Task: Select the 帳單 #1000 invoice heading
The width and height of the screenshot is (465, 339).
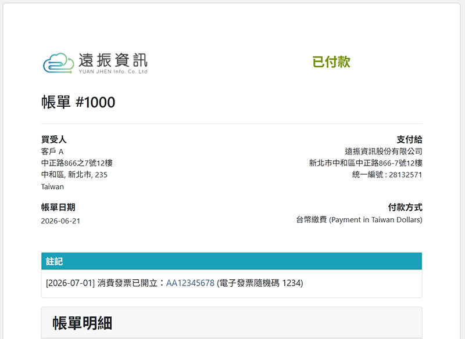Action: 78,102
